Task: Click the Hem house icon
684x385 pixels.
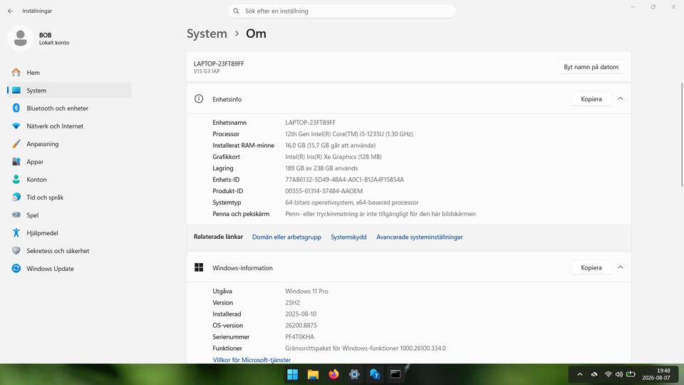Action: click(16, 73)
